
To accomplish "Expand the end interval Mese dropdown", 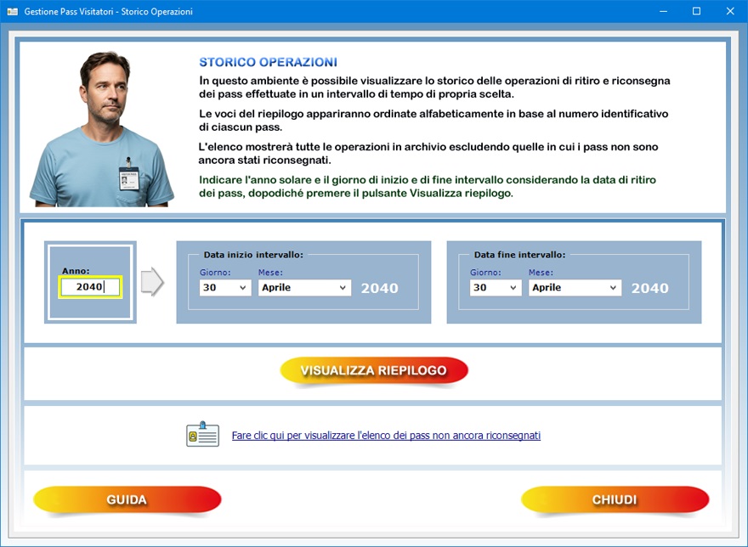I will coord(575,288).
